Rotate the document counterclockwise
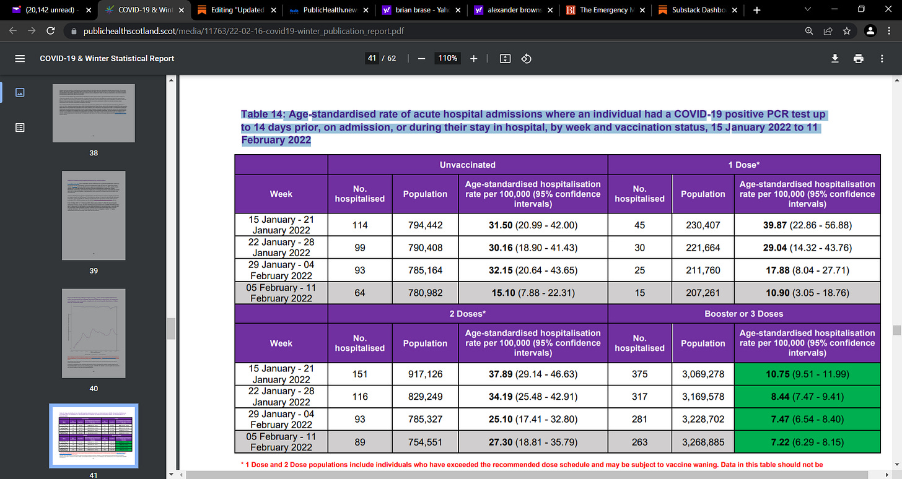 tap(526, 58)
